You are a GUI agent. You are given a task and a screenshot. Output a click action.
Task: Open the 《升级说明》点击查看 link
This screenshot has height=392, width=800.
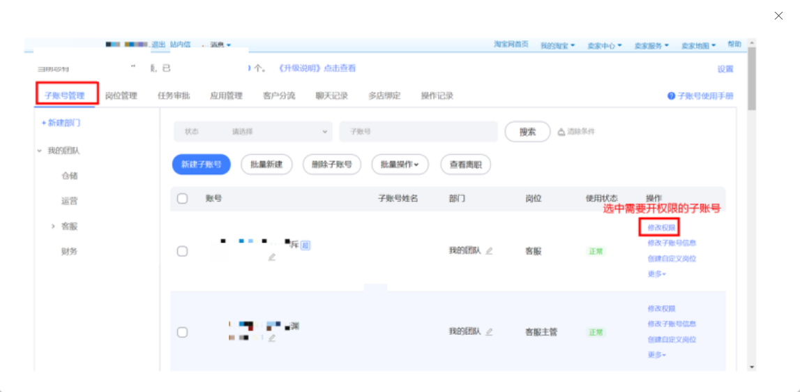point(317,68)
